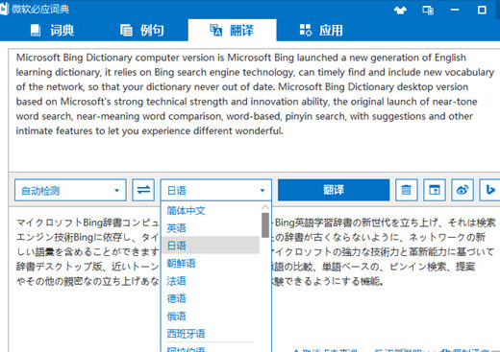Share via the Weibo icon

[x=462, y=190]
